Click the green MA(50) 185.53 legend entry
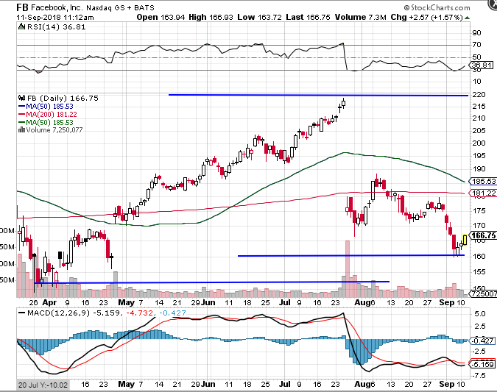This screenshot has width=497, height=392. point(46,122)
